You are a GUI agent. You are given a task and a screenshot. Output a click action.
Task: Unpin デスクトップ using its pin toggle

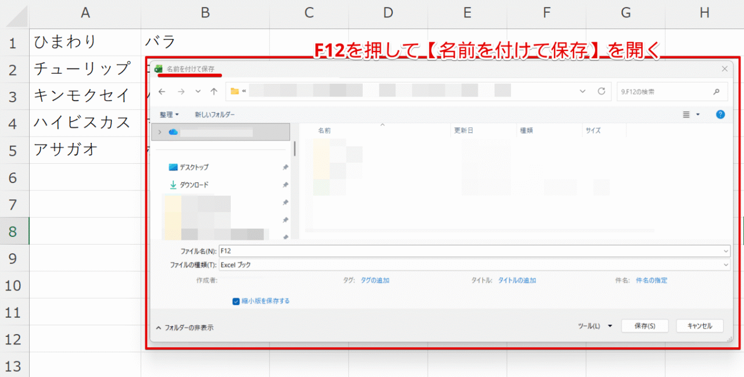(x=285, y=167)
